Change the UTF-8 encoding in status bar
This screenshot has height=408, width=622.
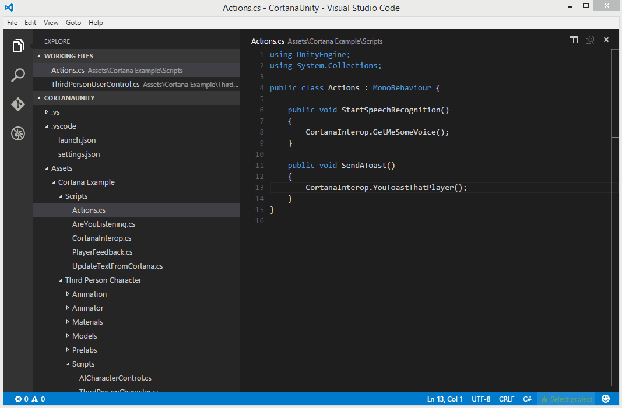tap(481, 399)
